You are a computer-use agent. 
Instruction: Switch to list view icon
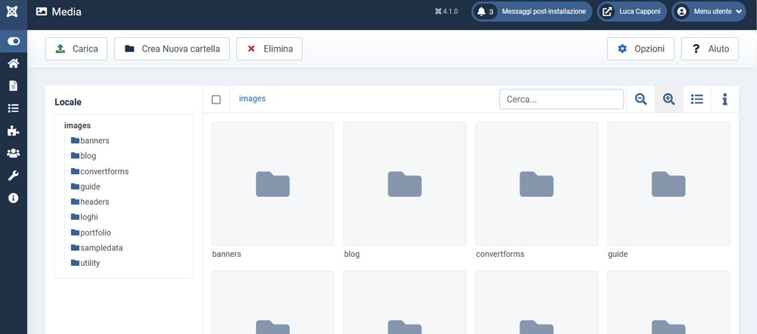click(696, 99)
